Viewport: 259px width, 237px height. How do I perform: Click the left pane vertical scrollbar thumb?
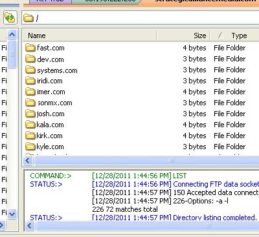click(12, 54)
